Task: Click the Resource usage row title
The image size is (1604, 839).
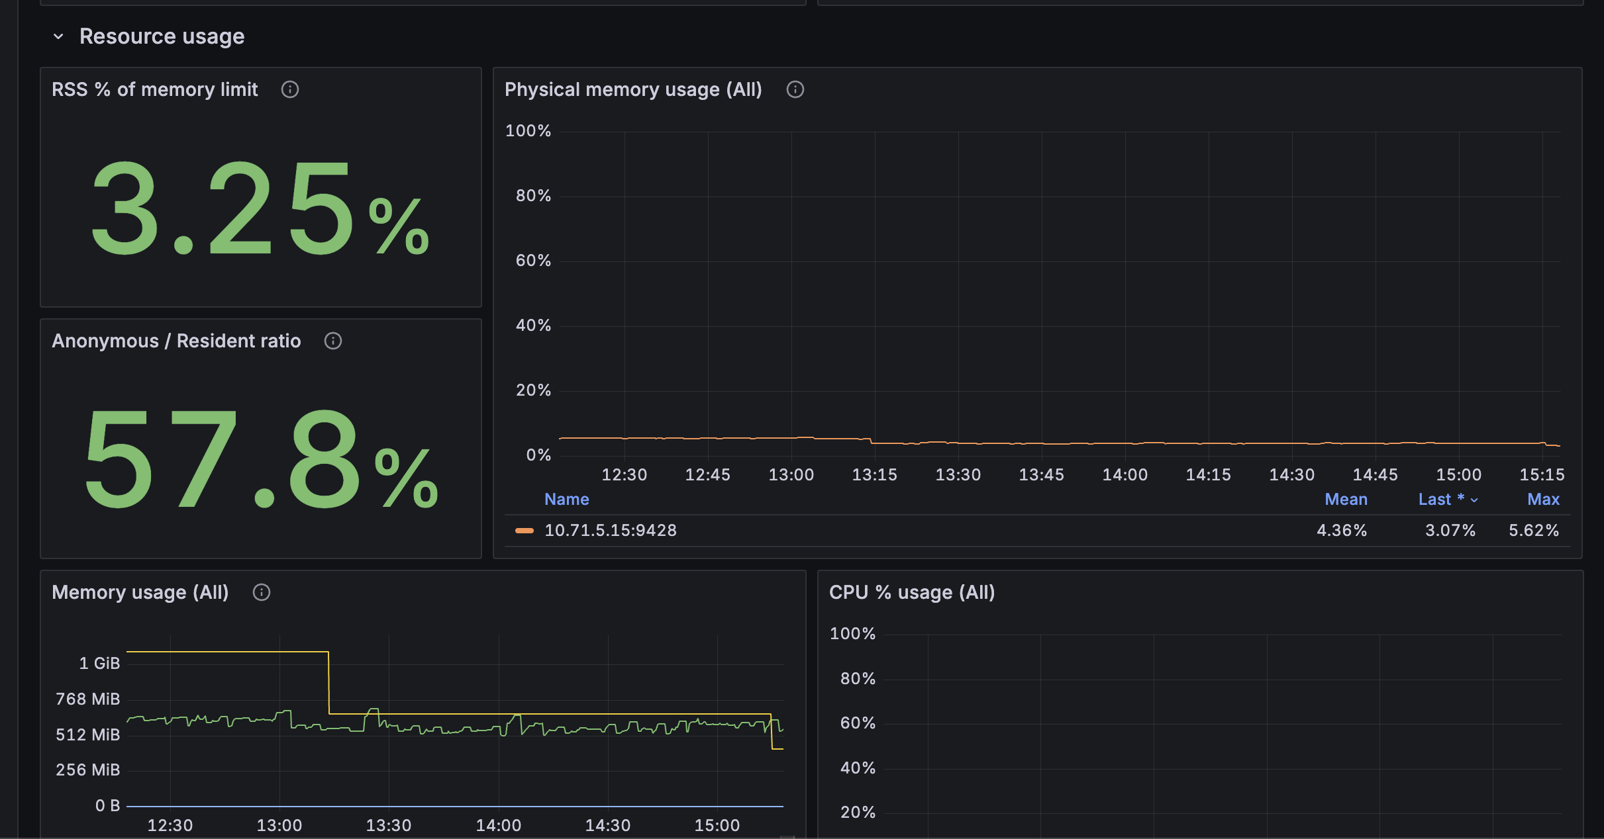Action: point(162,36)
